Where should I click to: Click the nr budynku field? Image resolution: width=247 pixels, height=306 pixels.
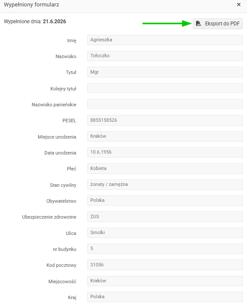pyautogui.click(x=165, y=249)
